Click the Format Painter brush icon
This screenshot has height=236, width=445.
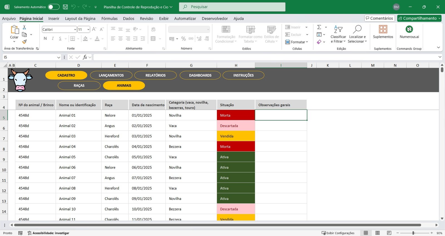click(24, 42)
